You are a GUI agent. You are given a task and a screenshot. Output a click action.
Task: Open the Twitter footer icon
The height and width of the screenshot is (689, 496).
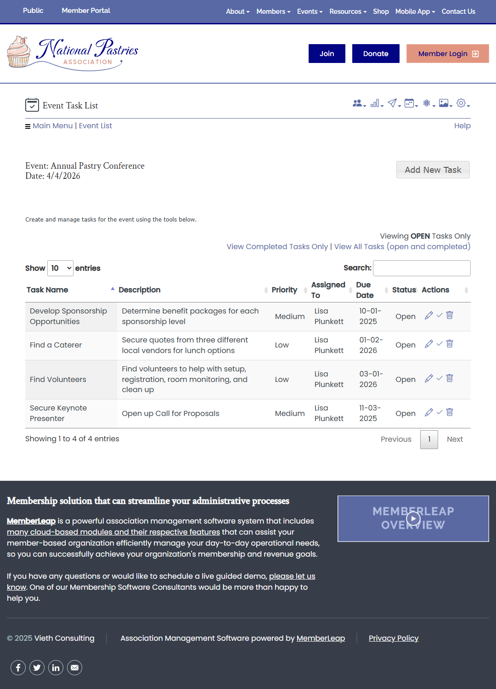[x=37, y=667]
